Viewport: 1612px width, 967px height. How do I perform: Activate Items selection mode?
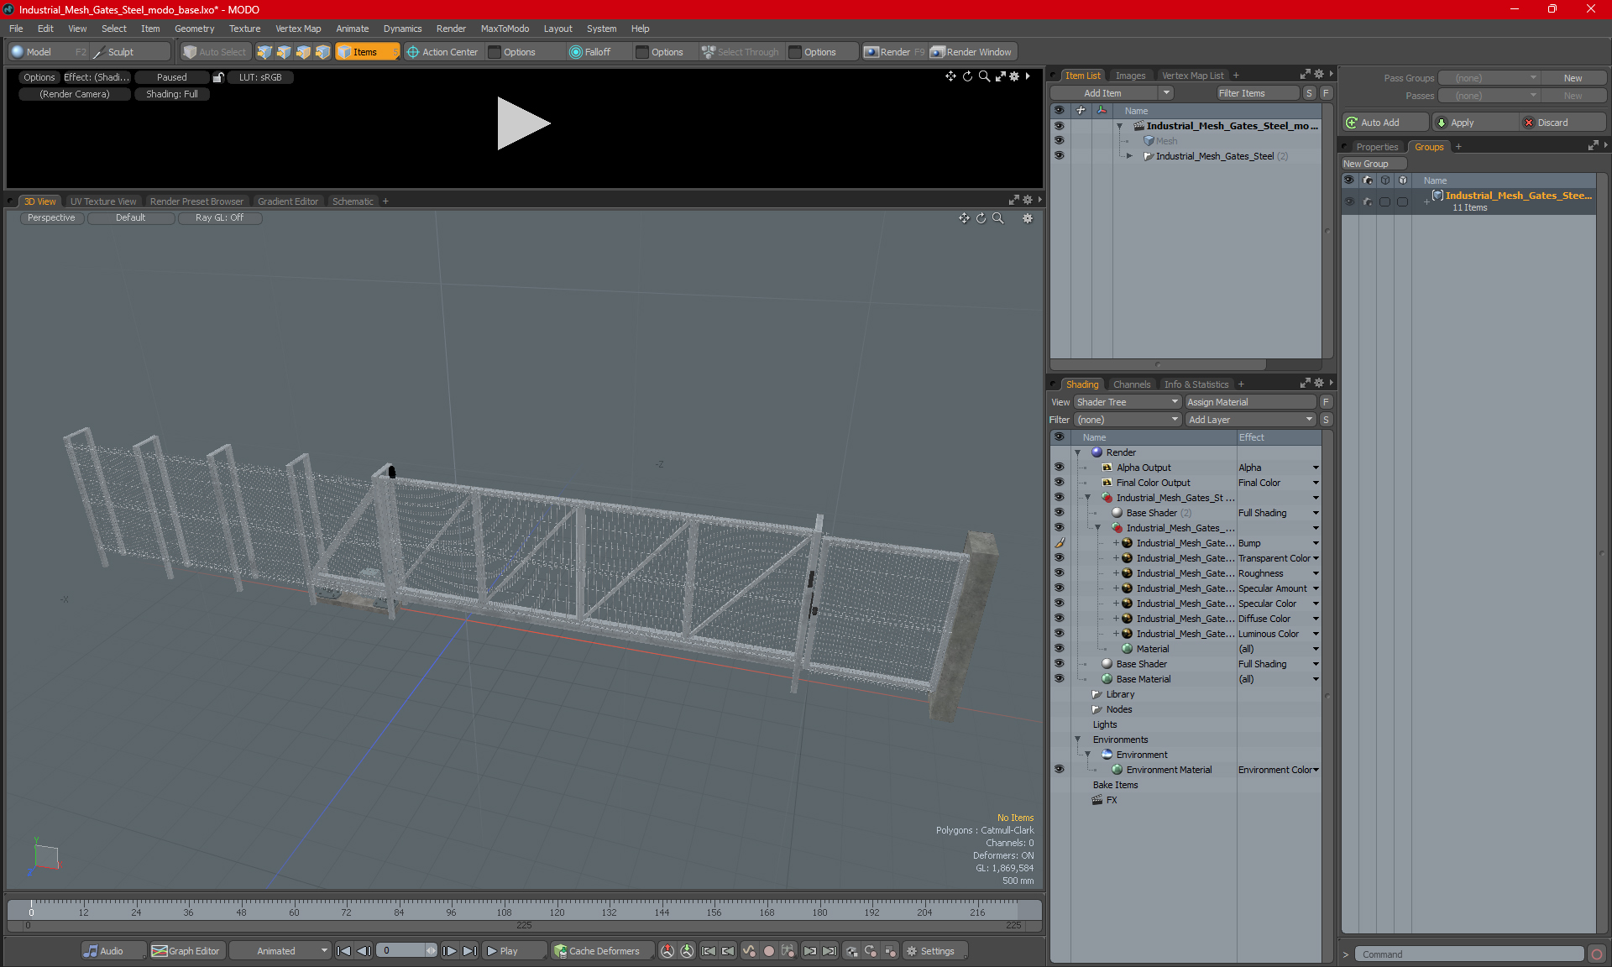point(367,52)
